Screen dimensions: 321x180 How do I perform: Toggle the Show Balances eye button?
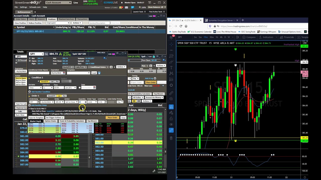point(156,7)
